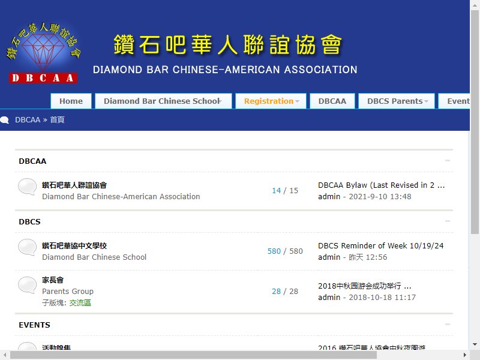Click the 14 thread count number
Image resolution: width=480 pixels, height=360 pixels.
277,191
